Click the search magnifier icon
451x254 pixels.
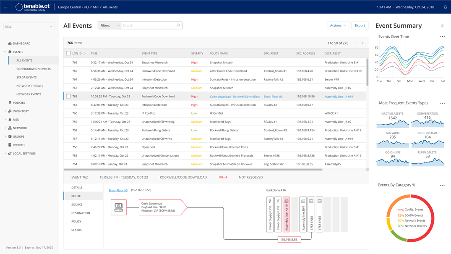click(x=178, y=25)
